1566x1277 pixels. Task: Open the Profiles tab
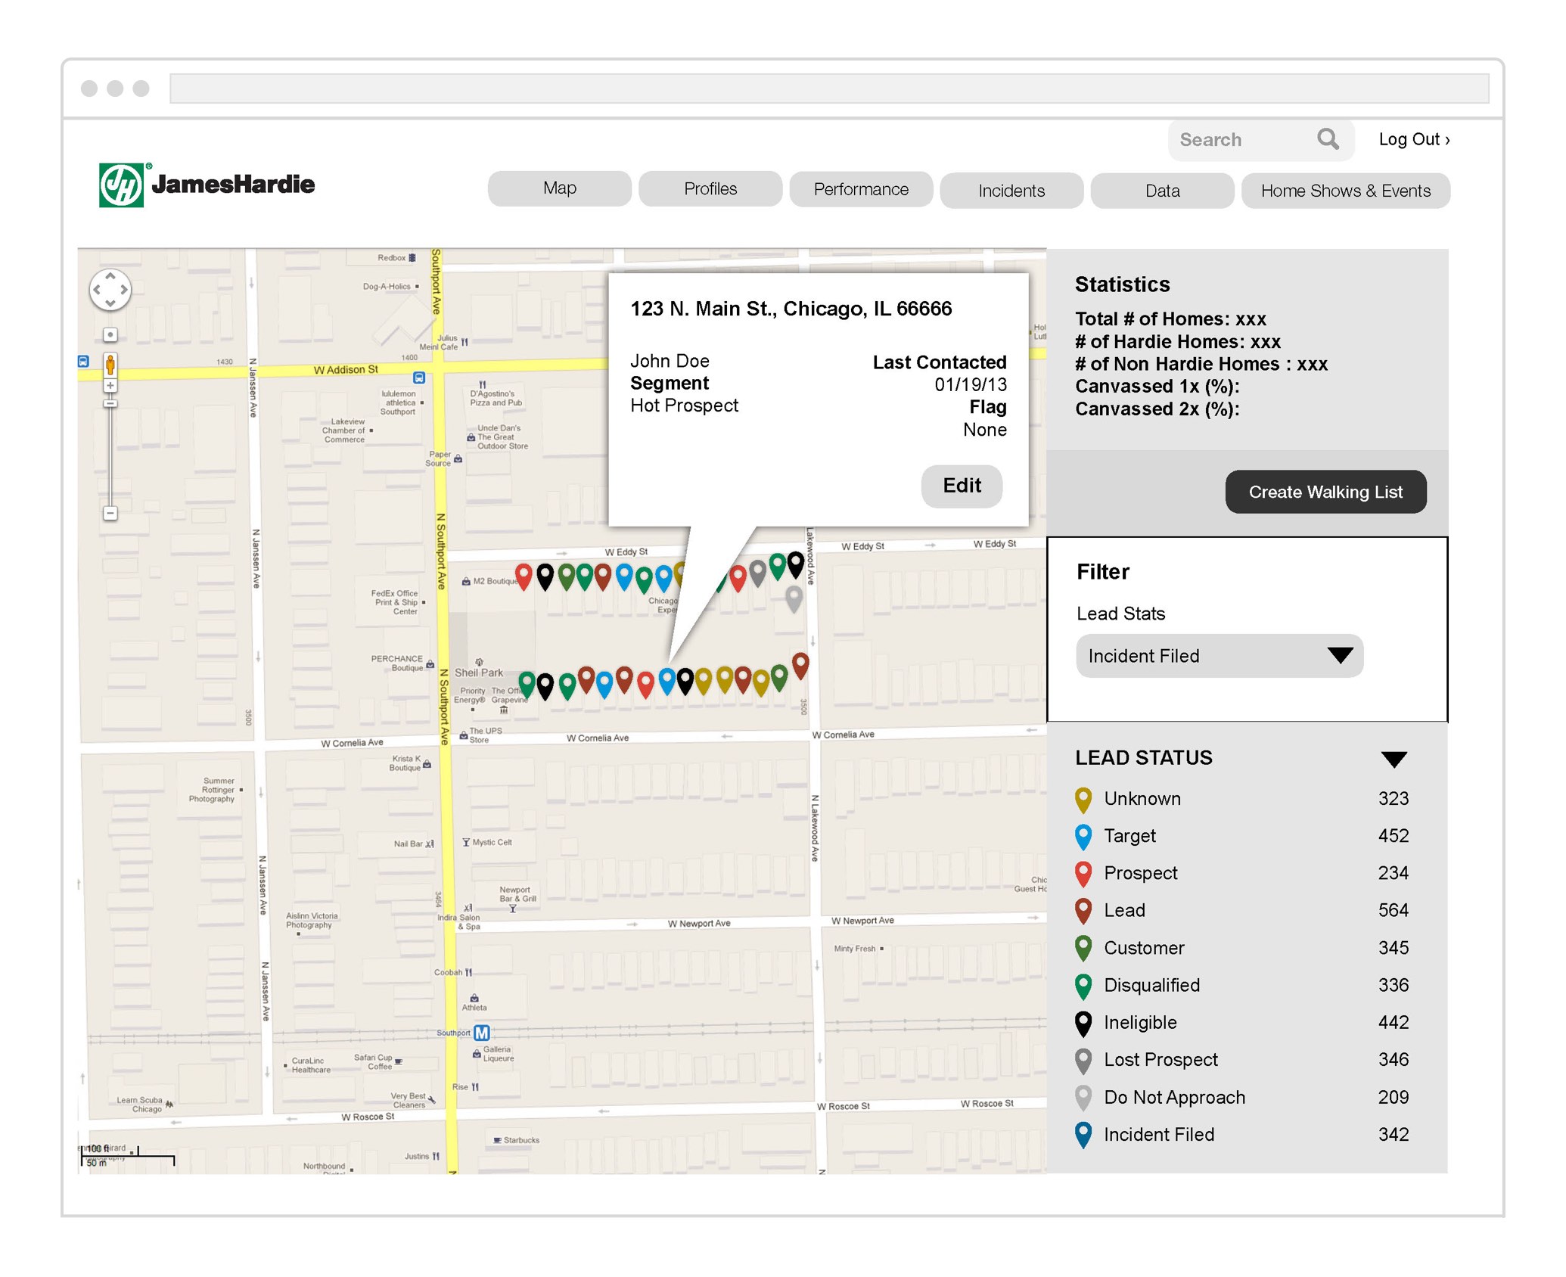coord(710,188)
